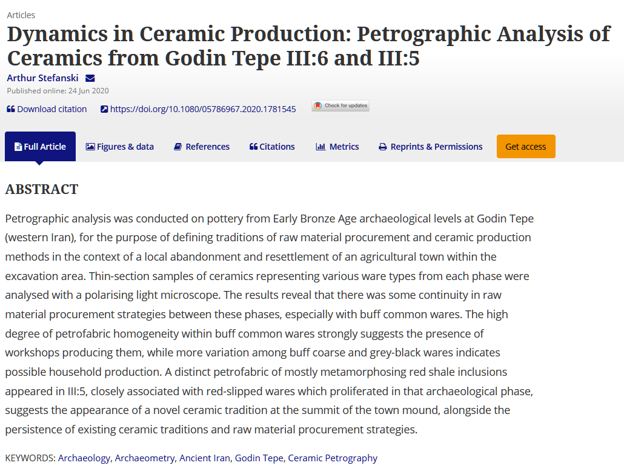
Task: Open the Godin Tepe keyword link
Action: [x=259, y=458]
